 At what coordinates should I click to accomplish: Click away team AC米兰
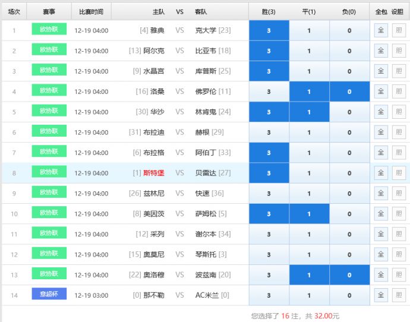tap(207, 295)
